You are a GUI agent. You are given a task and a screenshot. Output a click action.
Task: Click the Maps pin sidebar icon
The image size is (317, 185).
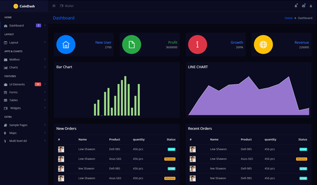click(x=5, y=133)
